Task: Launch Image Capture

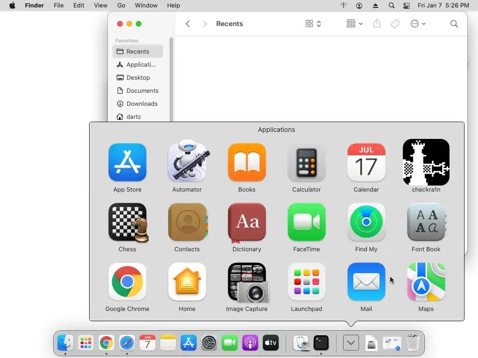Action: point(248,282)
